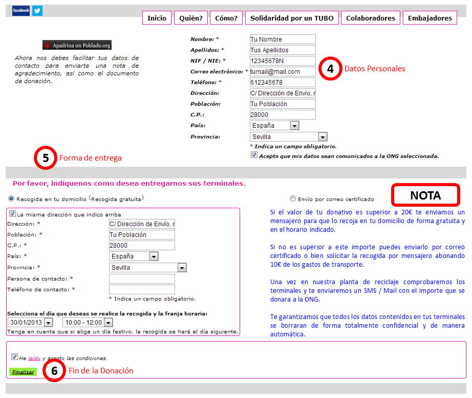
Task: Expand the 10:00 - 12:00 time slot dropdown
Action: 108,323
